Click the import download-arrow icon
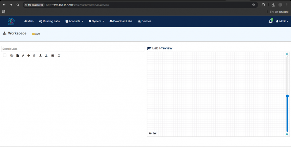This screenshot has height=147, width=291. point(40,56)
